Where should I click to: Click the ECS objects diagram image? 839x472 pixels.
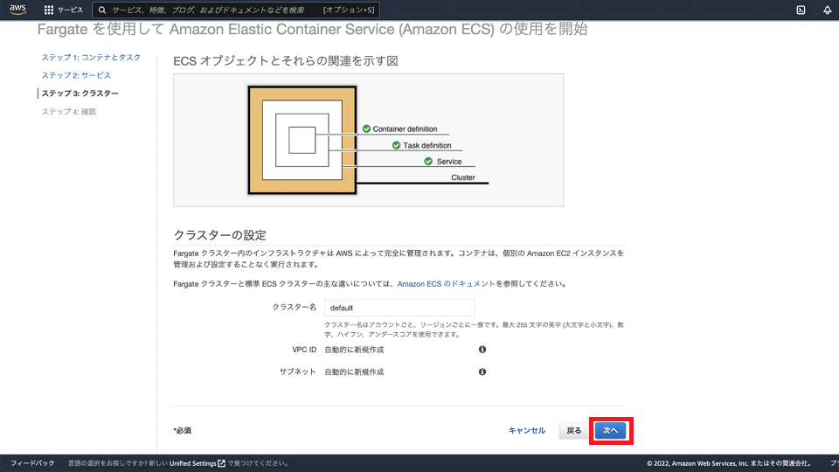(x=368, y=140)
